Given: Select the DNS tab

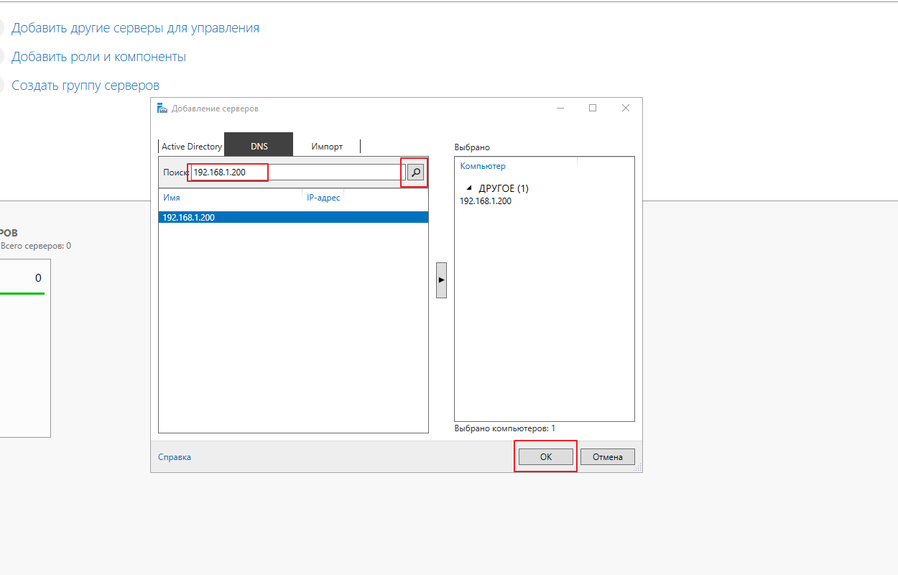Looking at the screenshot, I should [x=259, y=147].
